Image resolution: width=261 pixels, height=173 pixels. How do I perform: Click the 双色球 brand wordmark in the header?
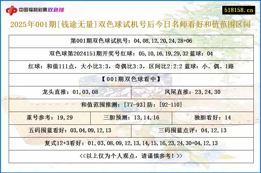click(x=57, y=9)
